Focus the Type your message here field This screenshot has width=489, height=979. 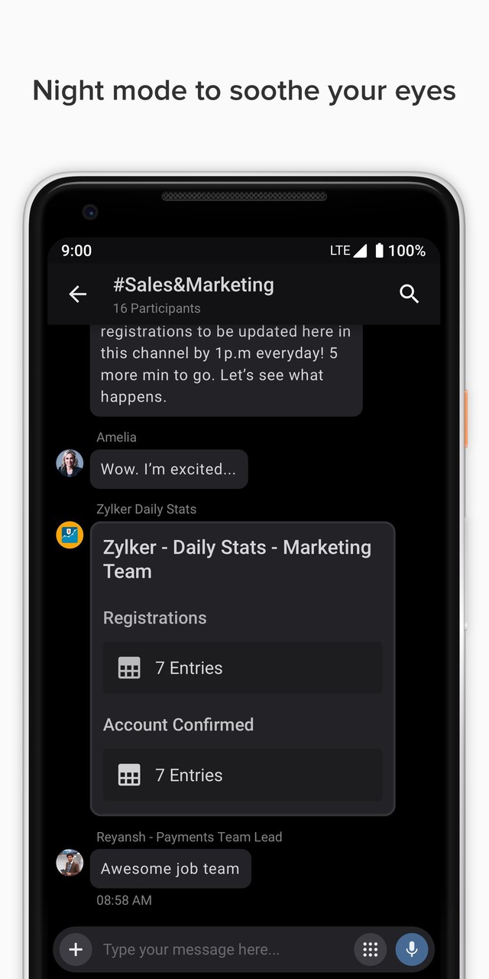[x=222, y=949]
